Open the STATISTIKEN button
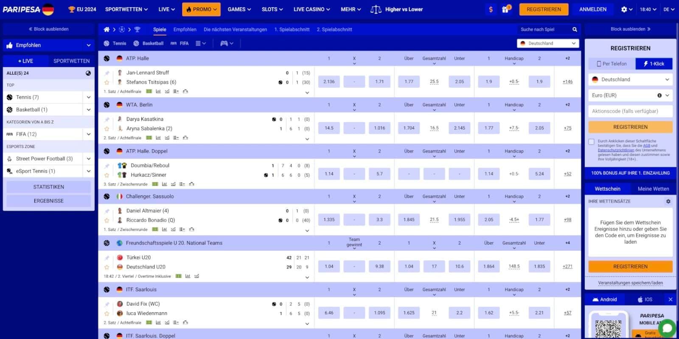This screenshot has width=679, height=339. tap(49, 187)
